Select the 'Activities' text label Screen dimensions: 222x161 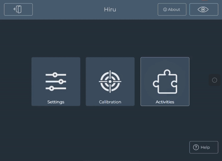click(165, 102)
